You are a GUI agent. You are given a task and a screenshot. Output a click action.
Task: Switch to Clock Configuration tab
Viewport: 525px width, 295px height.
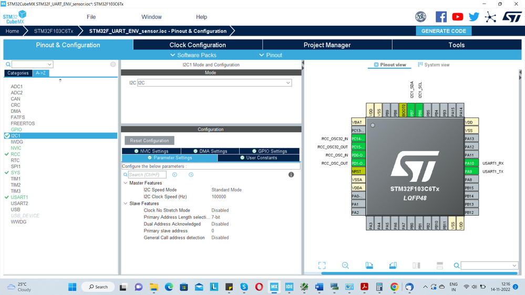coord(198,45)
